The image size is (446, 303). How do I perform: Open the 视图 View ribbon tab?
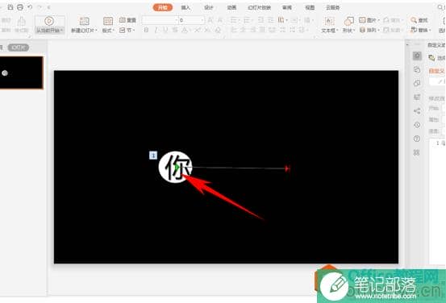point(310,7)
